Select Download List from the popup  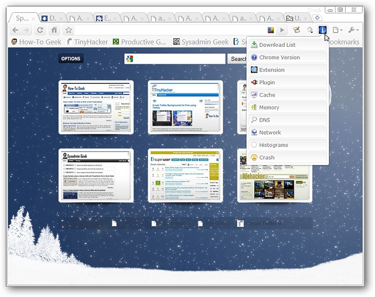(x=288, y=44)
